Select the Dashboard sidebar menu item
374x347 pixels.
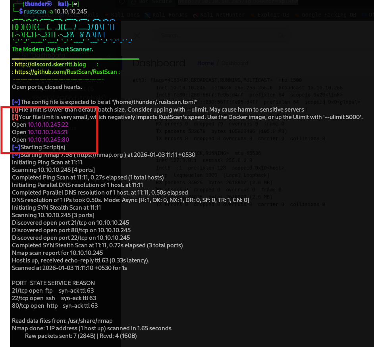click(x=49, y=56)
